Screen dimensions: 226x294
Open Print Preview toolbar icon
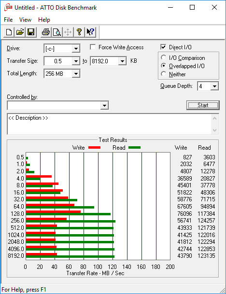[57, 32]
